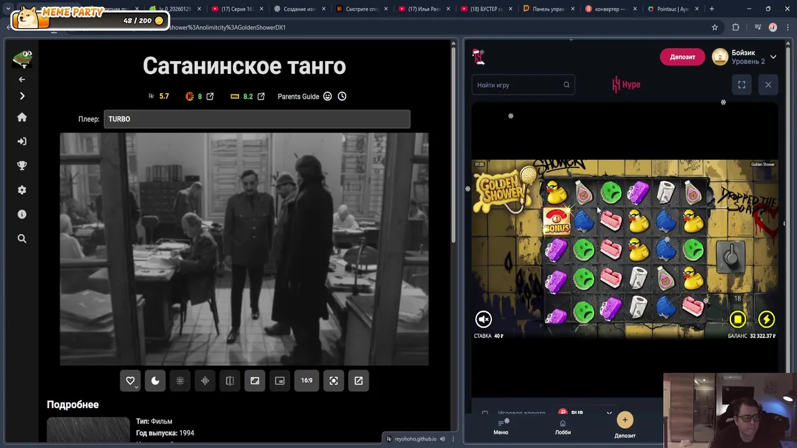This screenshot has width=797, height=448.
Task: Open Меню in casino bottom bar
Action: tap(501, 427)
